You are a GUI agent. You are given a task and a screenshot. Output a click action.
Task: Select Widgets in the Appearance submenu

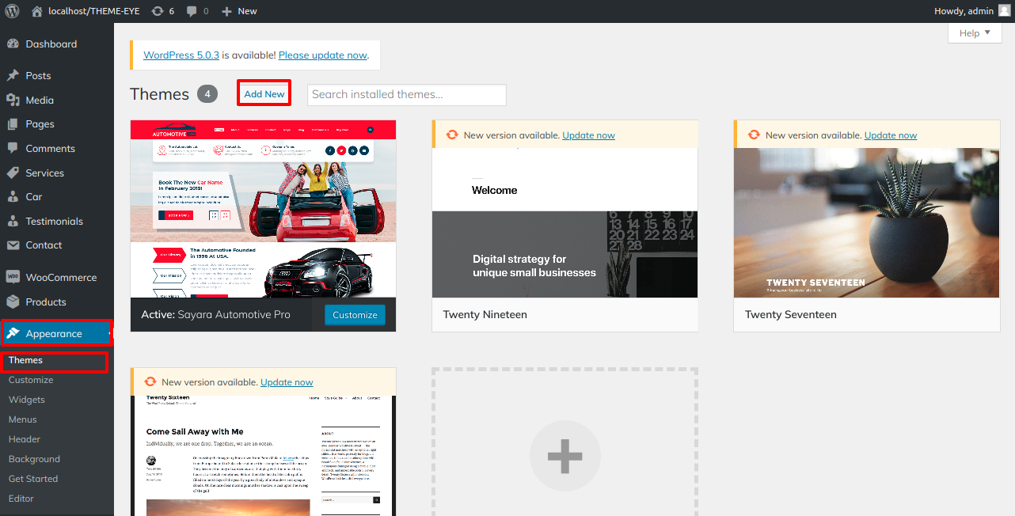pos(27,399)
